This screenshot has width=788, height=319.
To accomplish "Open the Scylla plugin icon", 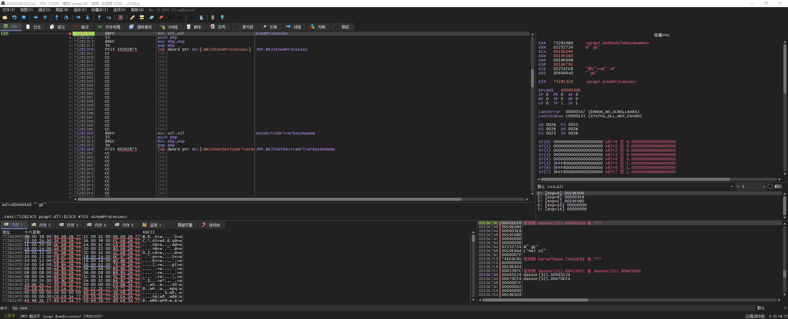I will pyautogui.click(x=121, y=18).
